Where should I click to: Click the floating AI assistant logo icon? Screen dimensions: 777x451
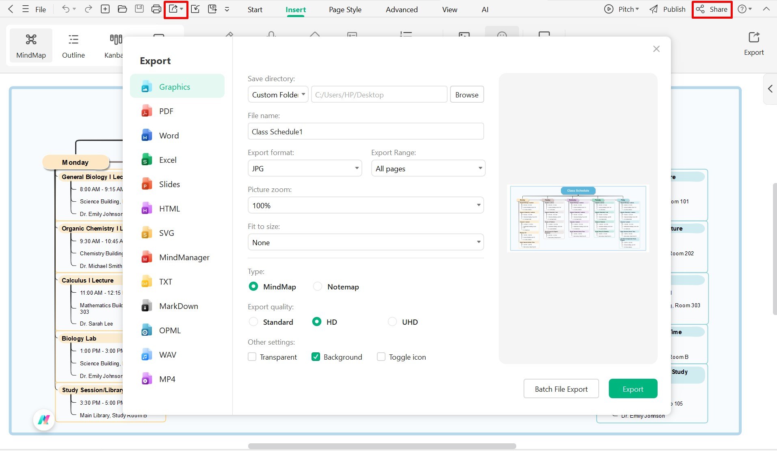[x=44, y=420]
